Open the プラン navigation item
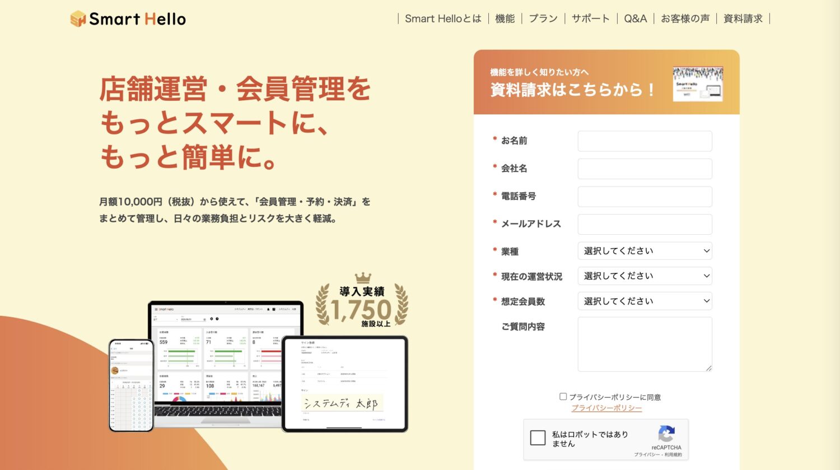This screenshot has height=470, width=840. (543, 18)
